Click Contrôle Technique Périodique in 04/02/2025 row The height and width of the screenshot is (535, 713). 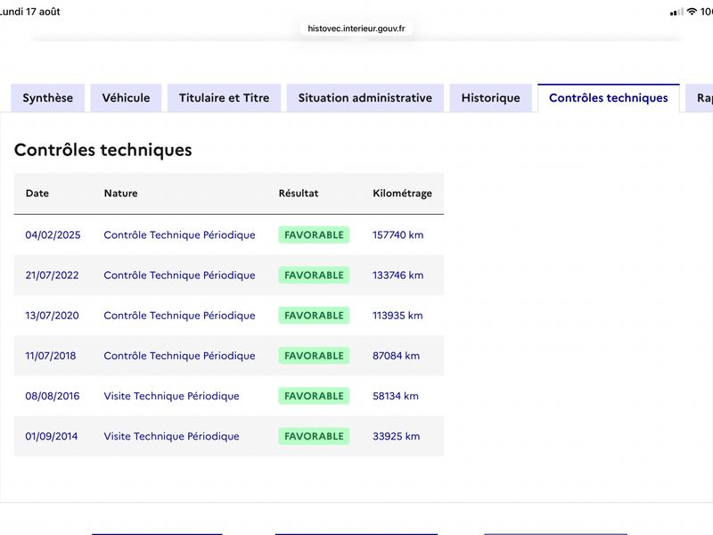[179, 235]
